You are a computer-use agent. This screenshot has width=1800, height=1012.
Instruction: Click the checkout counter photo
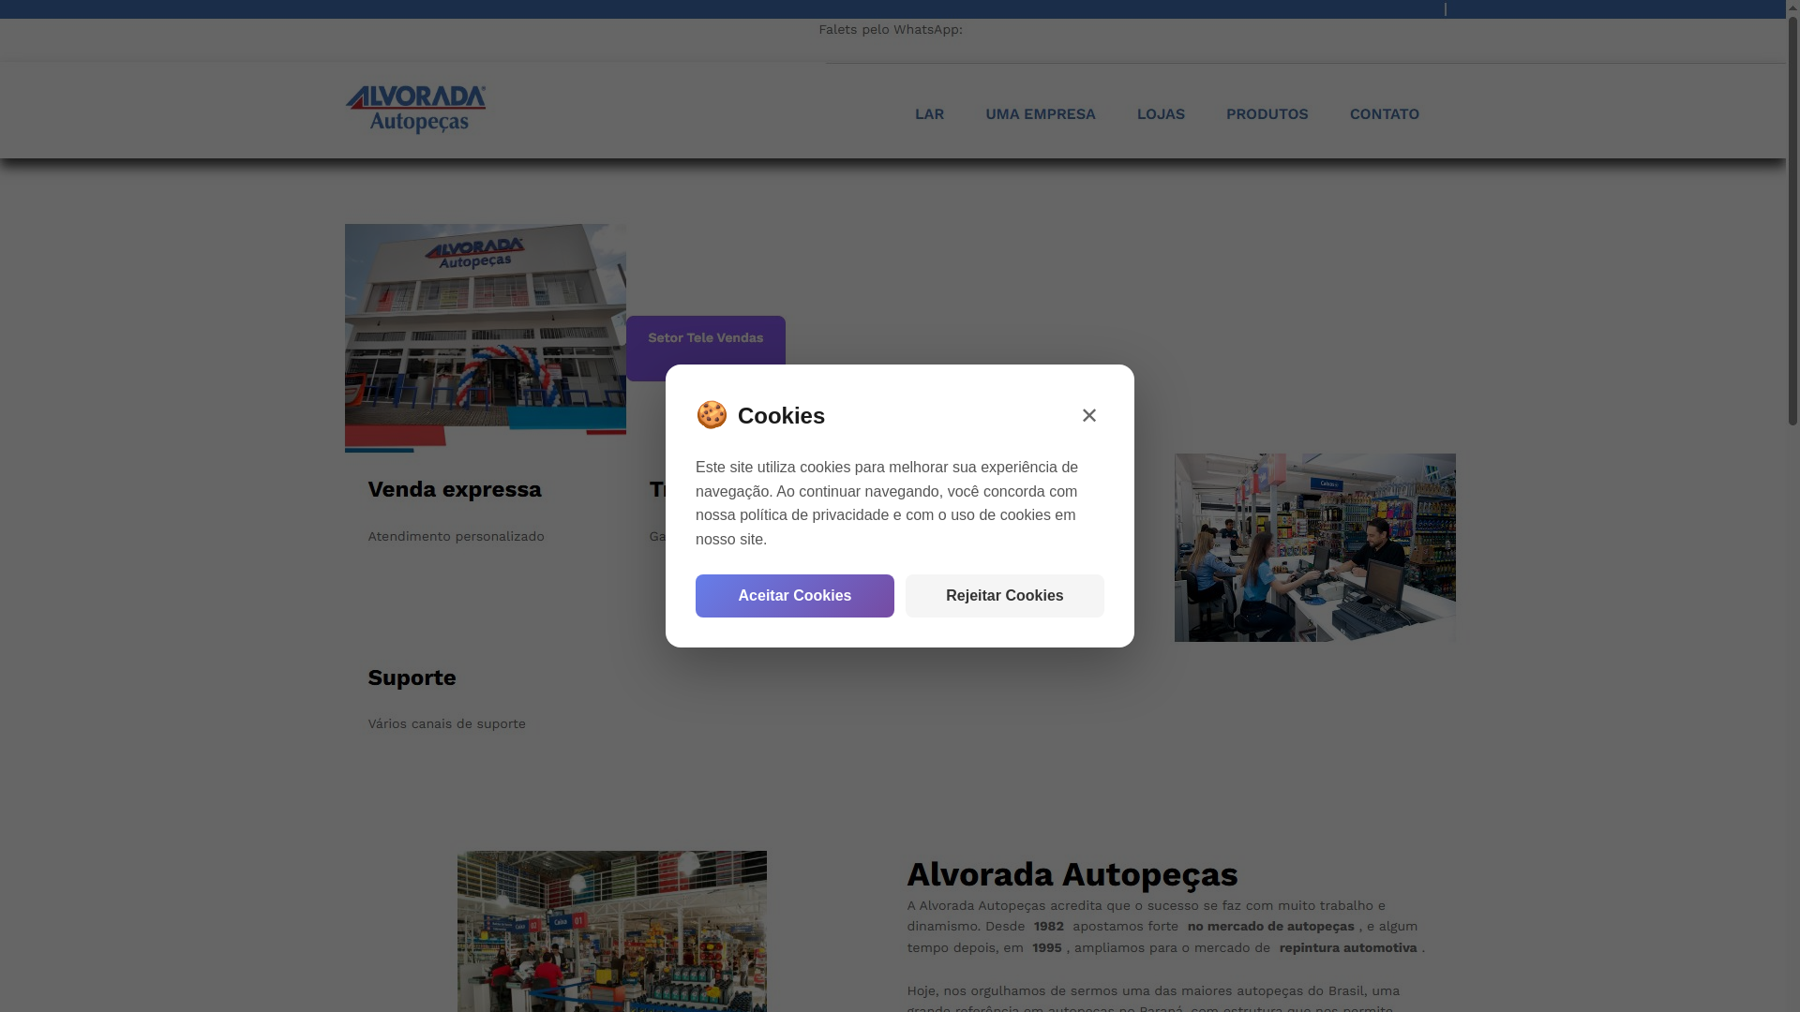[x=1314, y=548]
